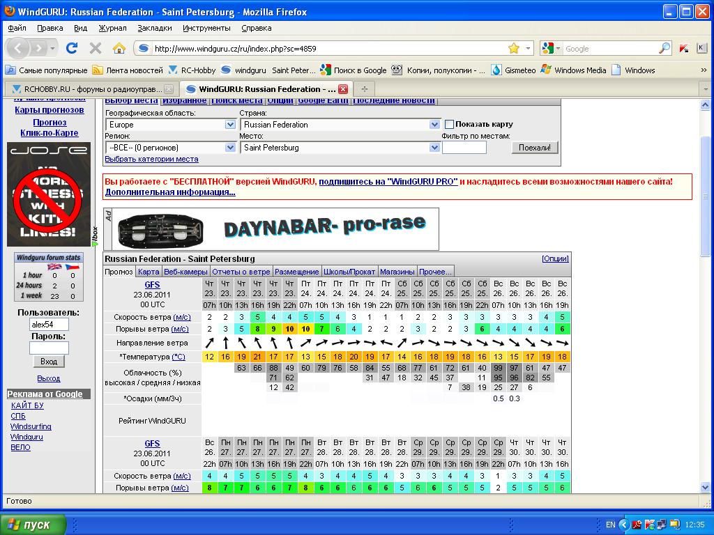The image size is (714, 535).
Task: Open the Инструменты menu
Action: tap(206, 28)
